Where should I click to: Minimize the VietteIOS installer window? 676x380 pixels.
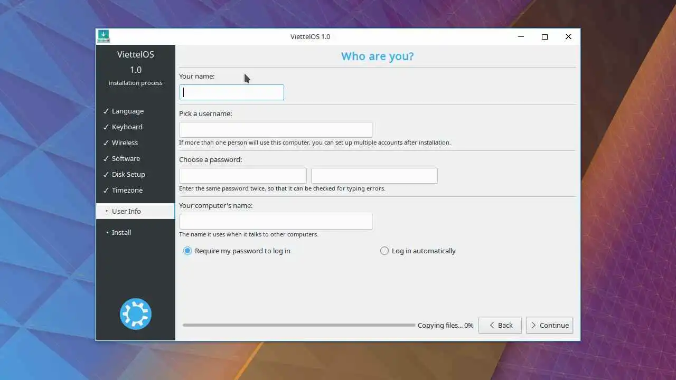point(521,36)
